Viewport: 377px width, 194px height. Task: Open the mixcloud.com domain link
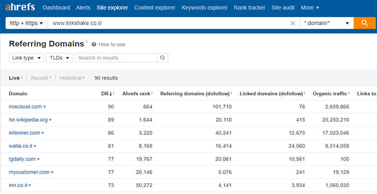[x=25, y=107]
